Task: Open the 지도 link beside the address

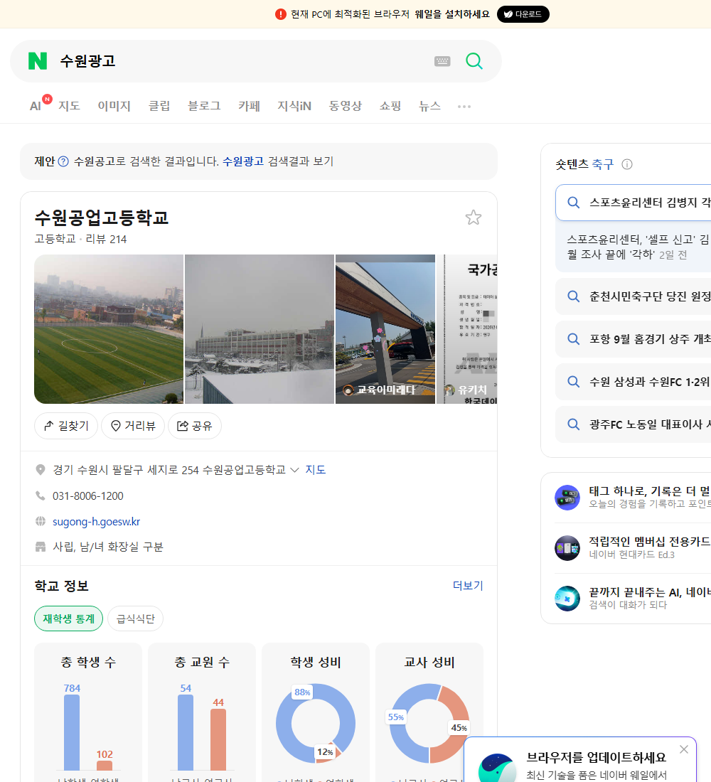Action: 316,470
